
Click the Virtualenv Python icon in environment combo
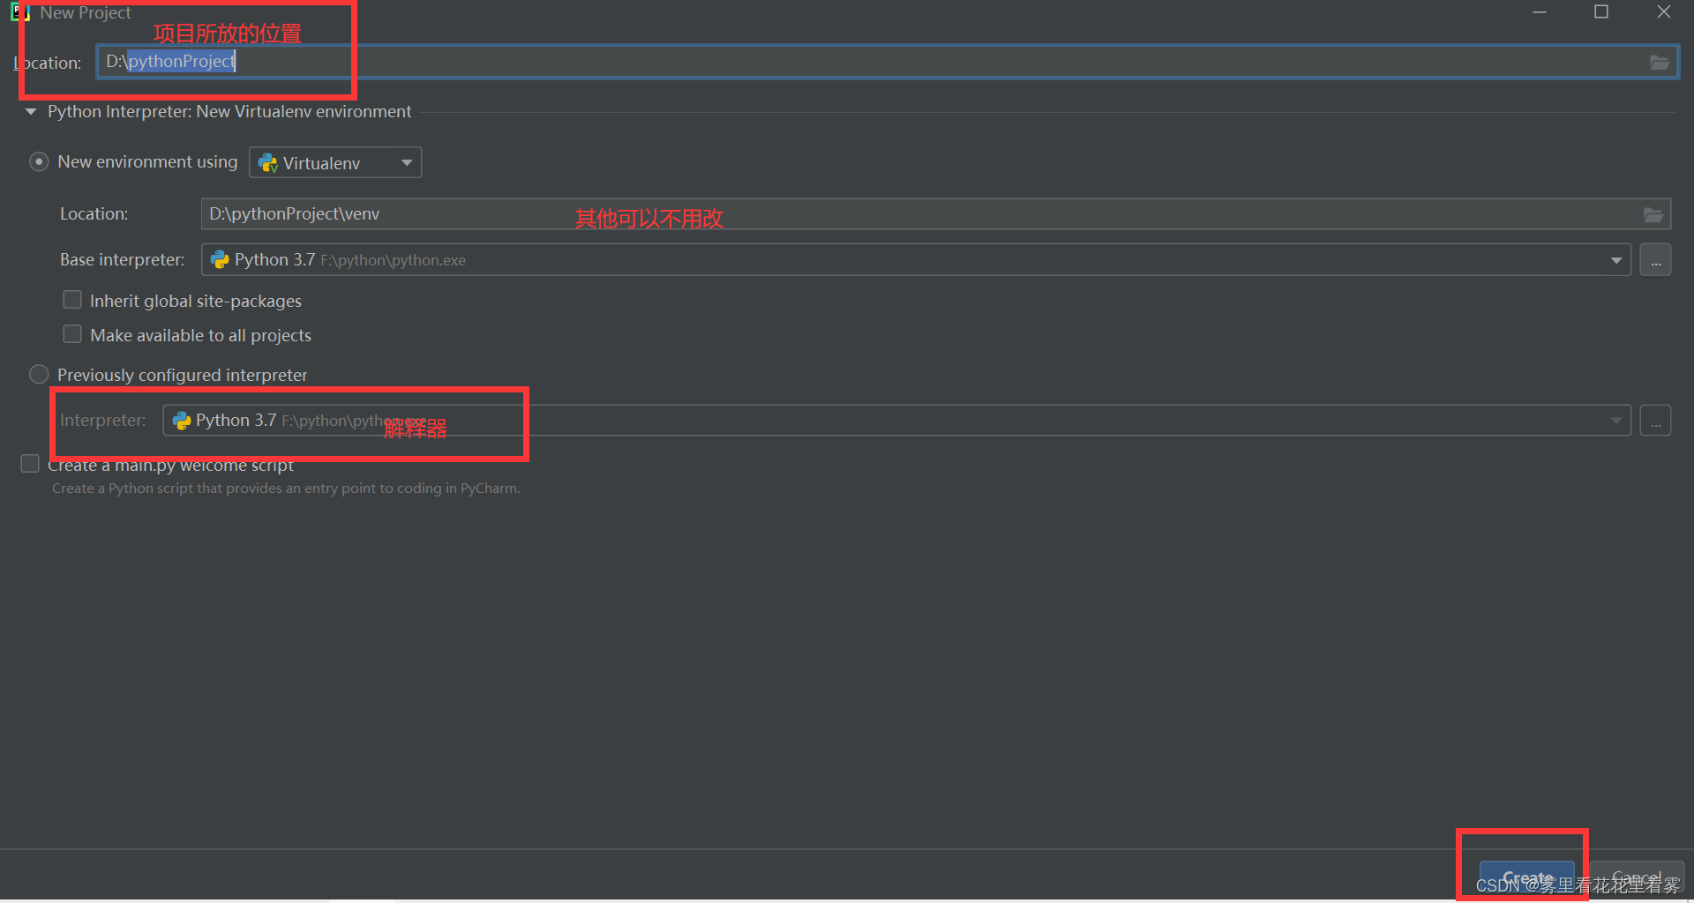point(268,163)
